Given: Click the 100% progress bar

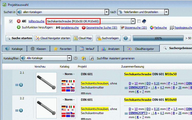Looking at the screenshot, I should point(158,38).
